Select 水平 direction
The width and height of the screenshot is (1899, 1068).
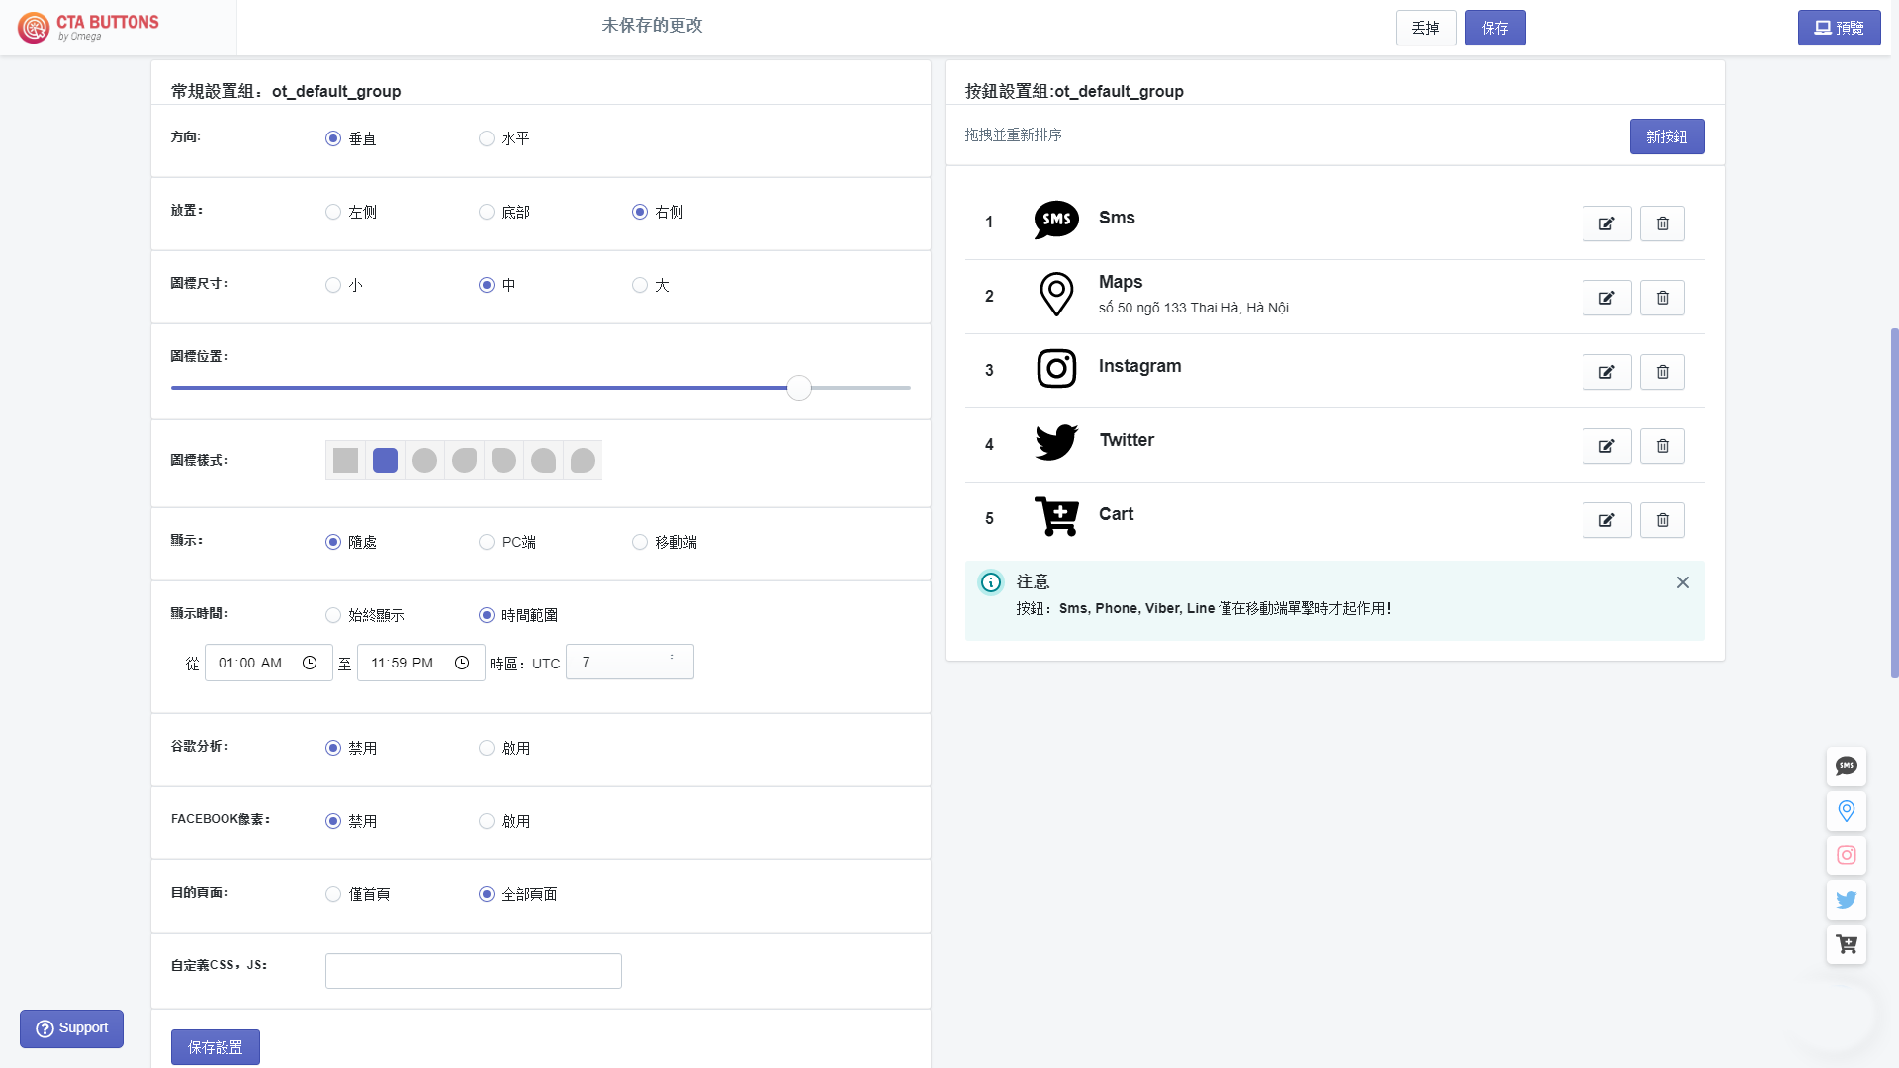[487, 138]
